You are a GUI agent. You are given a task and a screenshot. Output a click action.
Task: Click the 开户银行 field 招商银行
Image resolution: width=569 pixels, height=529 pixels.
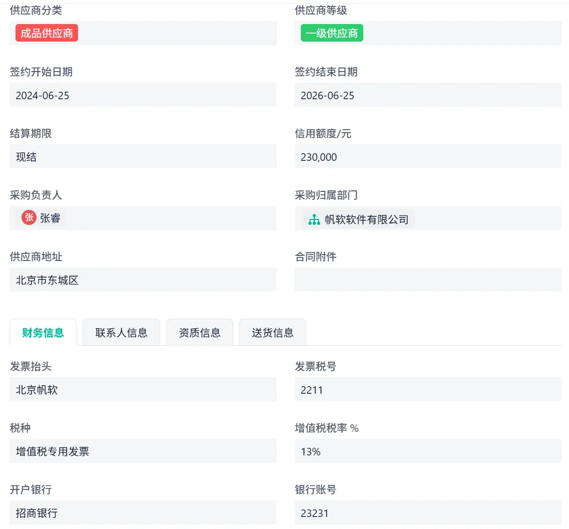(143, 512)
